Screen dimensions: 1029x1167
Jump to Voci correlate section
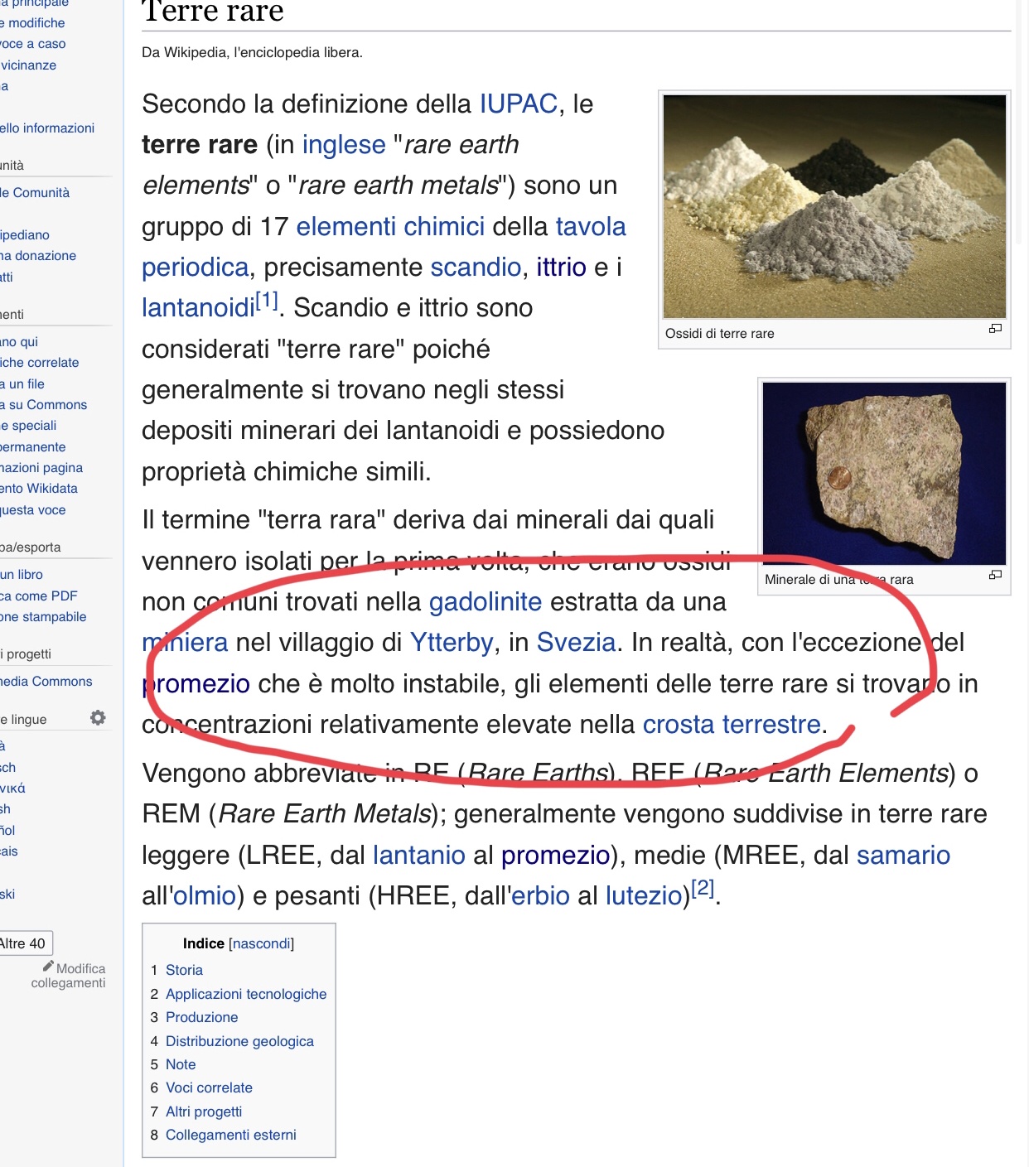(x=209, y=1087)
